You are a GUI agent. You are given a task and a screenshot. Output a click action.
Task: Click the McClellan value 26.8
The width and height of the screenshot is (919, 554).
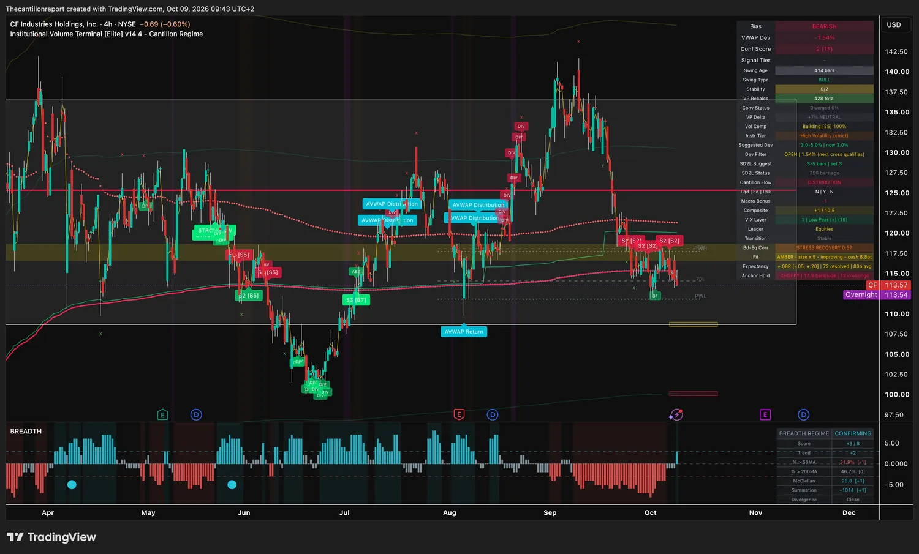pos(853,481)
